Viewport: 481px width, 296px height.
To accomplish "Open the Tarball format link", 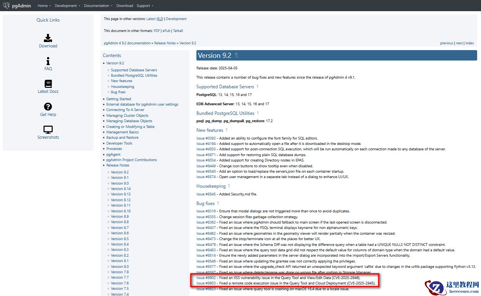I will click(178, 31).
